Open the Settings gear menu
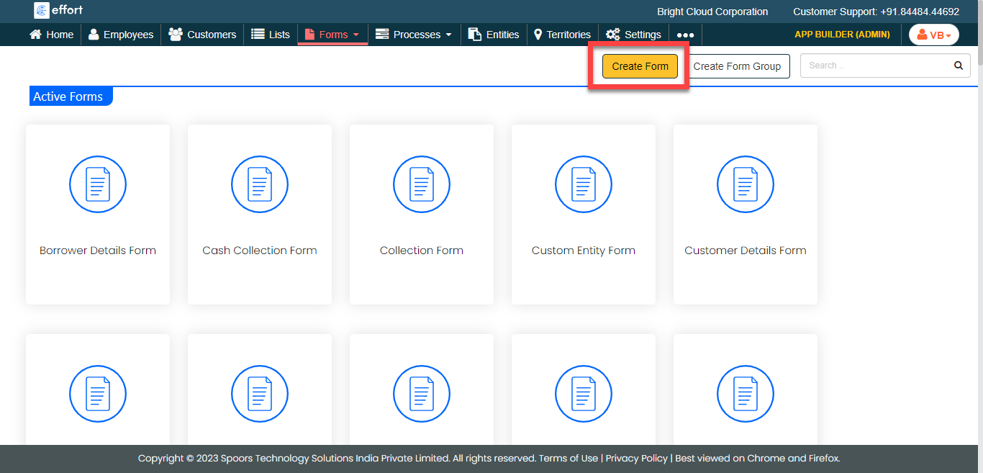The image size is (983, 473). 633,35
